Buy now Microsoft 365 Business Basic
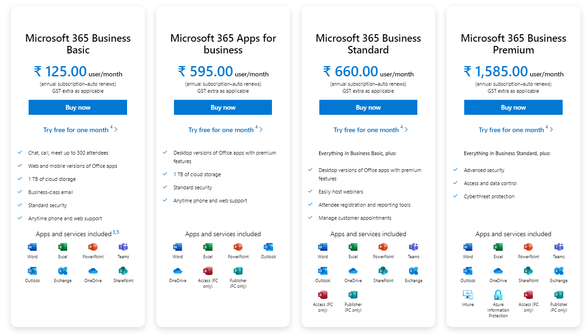 click(x=78, y=107)
